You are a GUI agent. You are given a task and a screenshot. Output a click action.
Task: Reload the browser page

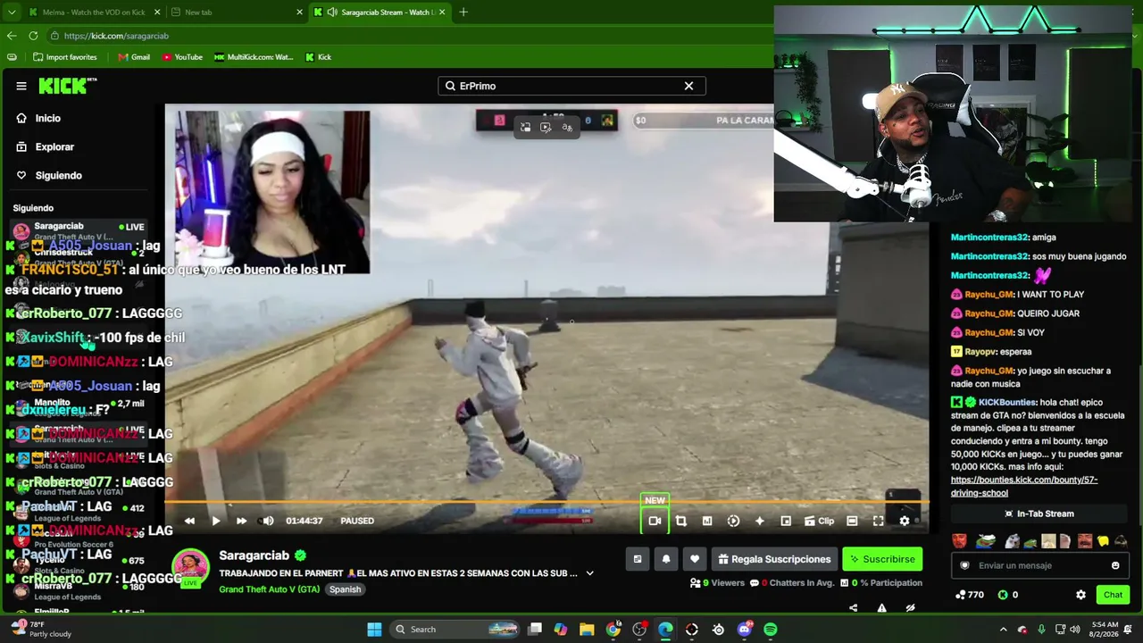33,36
